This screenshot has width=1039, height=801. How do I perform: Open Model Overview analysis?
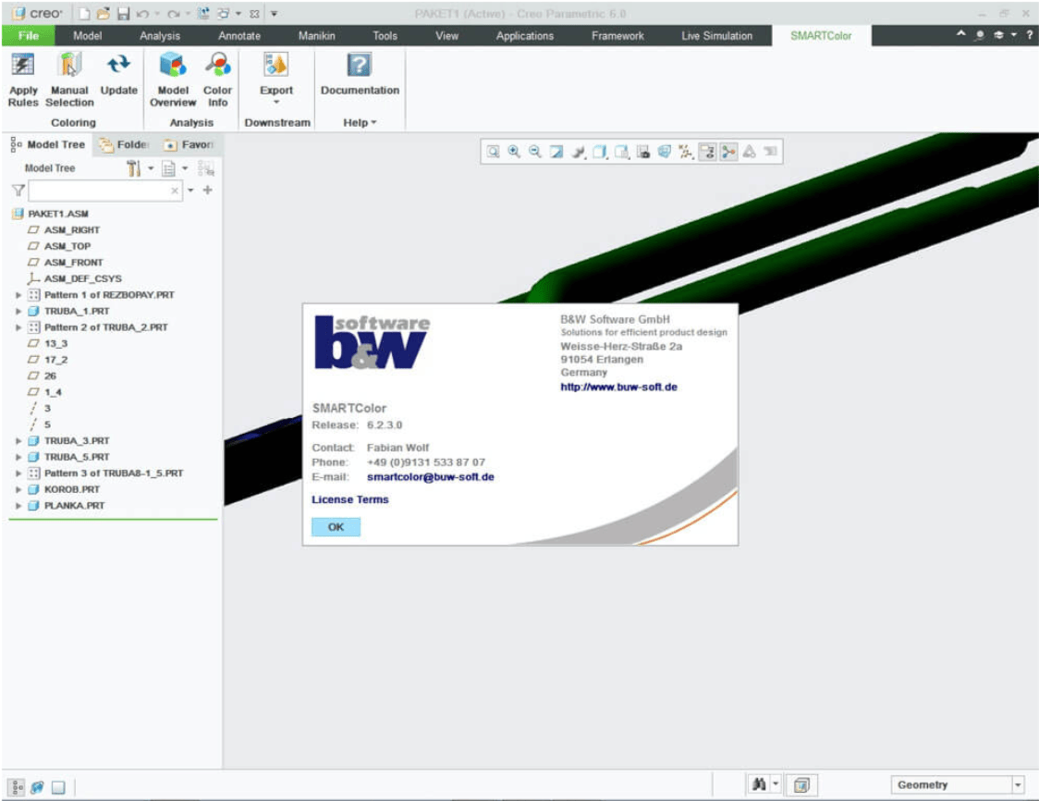coord(173,80)
